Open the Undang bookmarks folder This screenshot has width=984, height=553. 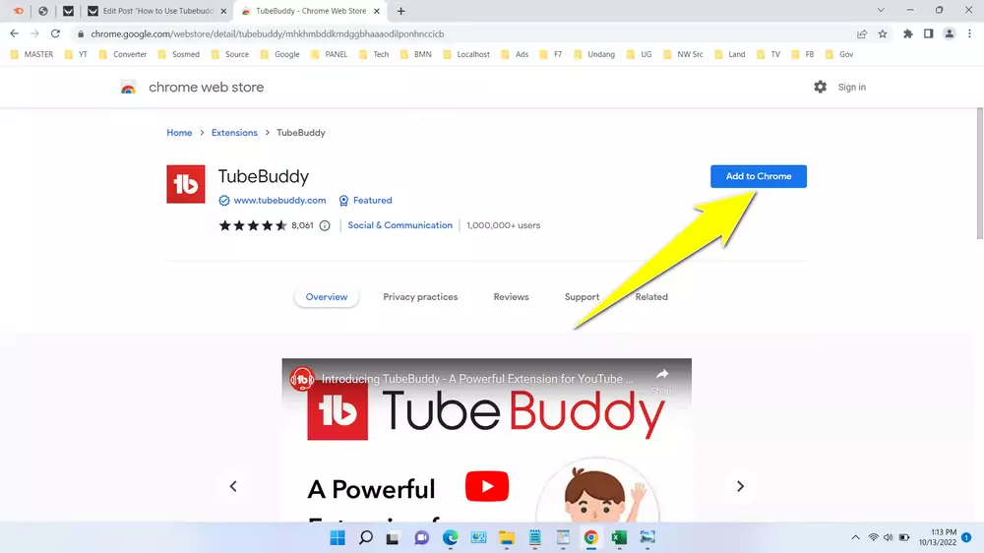tap(594, 54)
